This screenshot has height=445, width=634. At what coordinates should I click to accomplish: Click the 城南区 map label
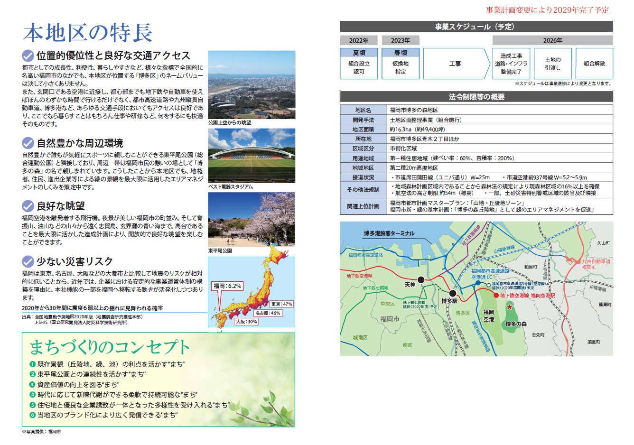point(360,337)
